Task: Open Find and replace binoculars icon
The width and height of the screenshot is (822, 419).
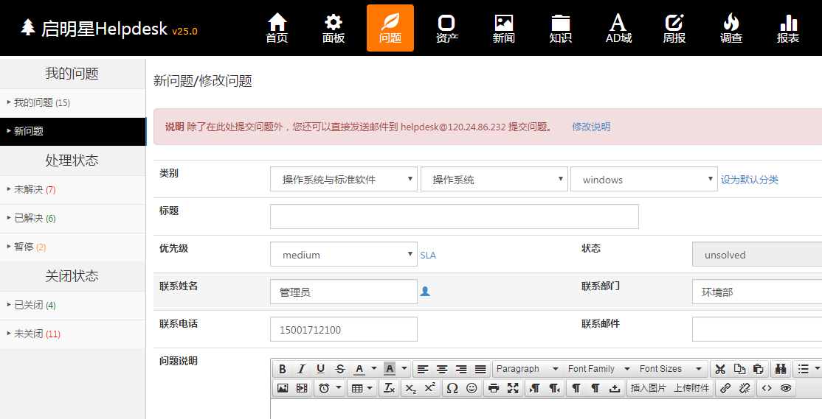Action: point(781,370)
